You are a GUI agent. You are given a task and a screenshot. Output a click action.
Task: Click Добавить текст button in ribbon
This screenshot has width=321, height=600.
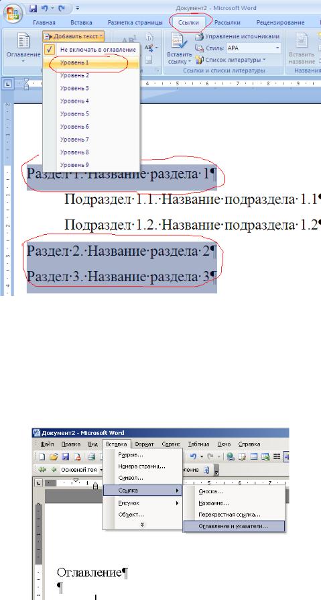click(73, 36)
